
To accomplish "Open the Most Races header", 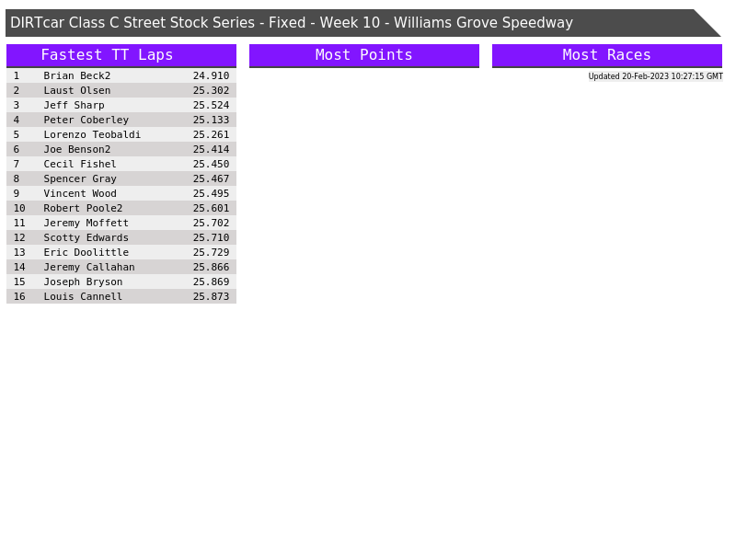I will pos(606,55).
